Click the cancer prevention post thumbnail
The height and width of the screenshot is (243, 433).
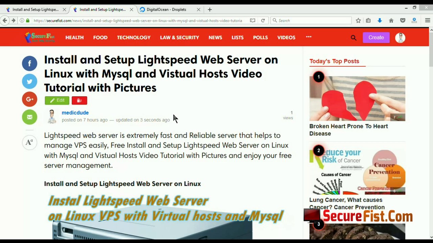point(357,172)
